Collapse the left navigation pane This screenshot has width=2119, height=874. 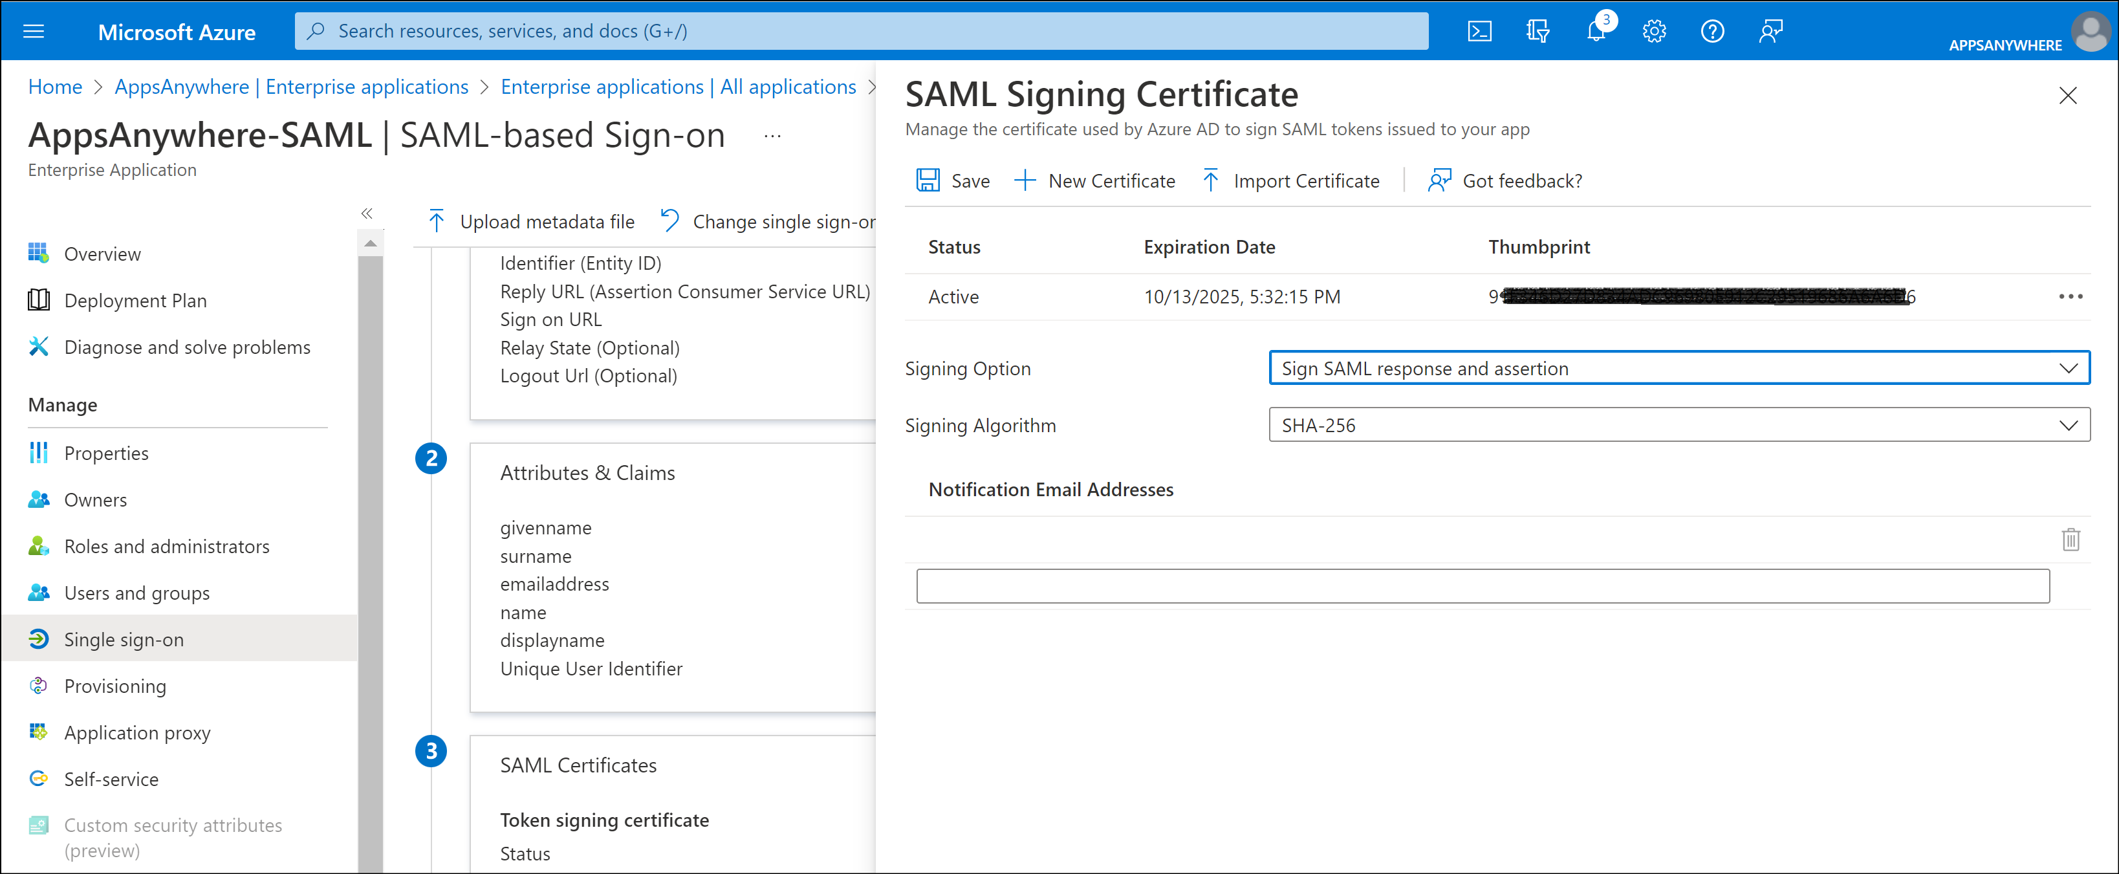coord(367,213)
